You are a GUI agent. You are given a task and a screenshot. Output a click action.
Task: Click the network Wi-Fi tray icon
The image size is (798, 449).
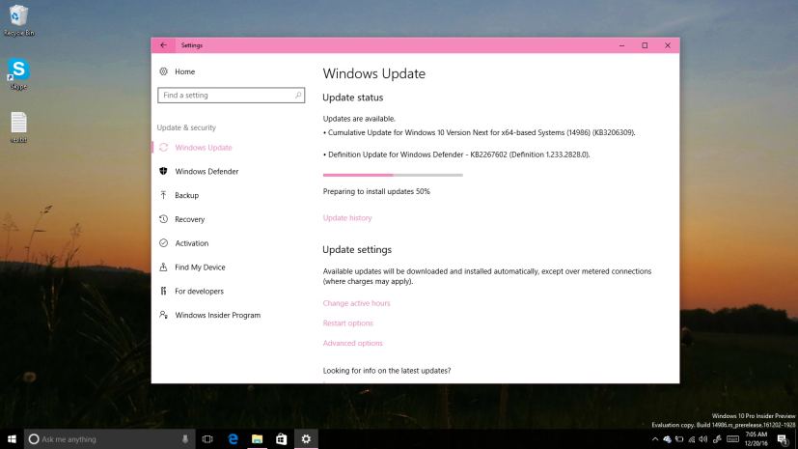pyautogui.click(x=691, y=438)
